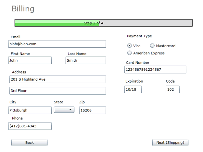Click the Address label
This screenshot has width=203, height=152.
[x=19, y=72]
